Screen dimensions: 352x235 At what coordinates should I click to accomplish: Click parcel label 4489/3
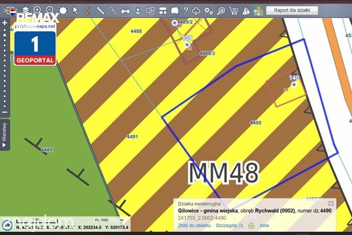(x=207, y=53)
